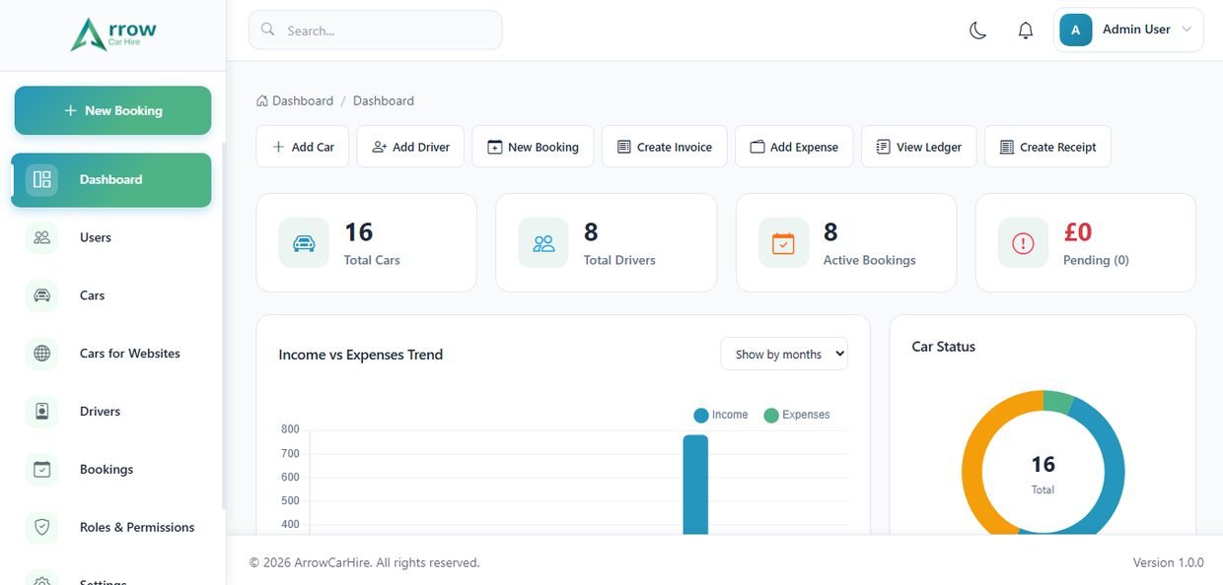This screenshot has width=1223, height=585.
Task: Click the 16 Total Cars value
Action: click(x=358, y=231)
